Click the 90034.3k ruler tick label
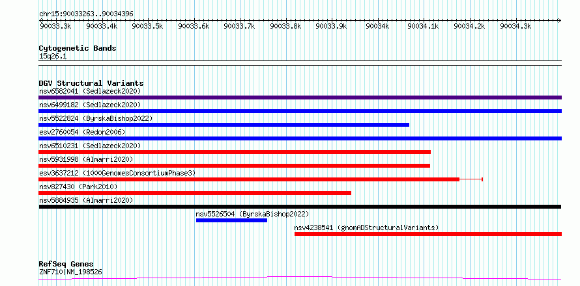Viewport: 580px width, 286px height. 515,26
